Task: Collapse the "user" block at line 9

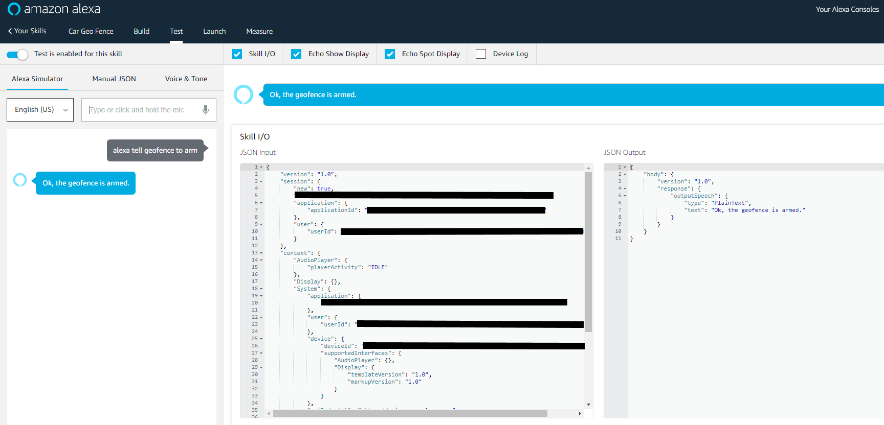Action: click(x=261, y=224)
